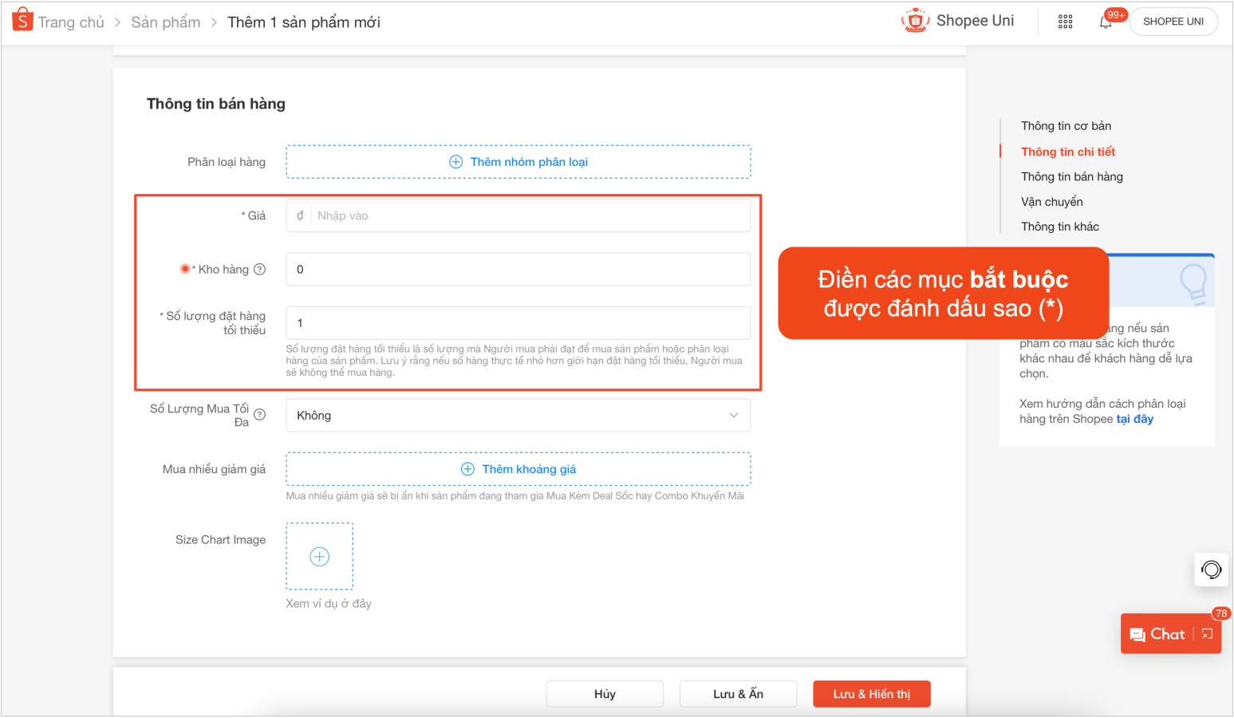Image resolution: width=1234 pixels, height=718 pixels.
Task: Select Thông tin khác in sidebar
Action: tap(1059, 227)
